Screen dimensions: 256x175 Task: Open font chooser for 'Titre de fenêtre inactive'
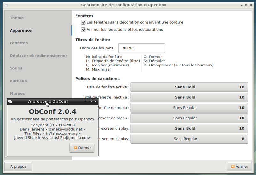189,97
